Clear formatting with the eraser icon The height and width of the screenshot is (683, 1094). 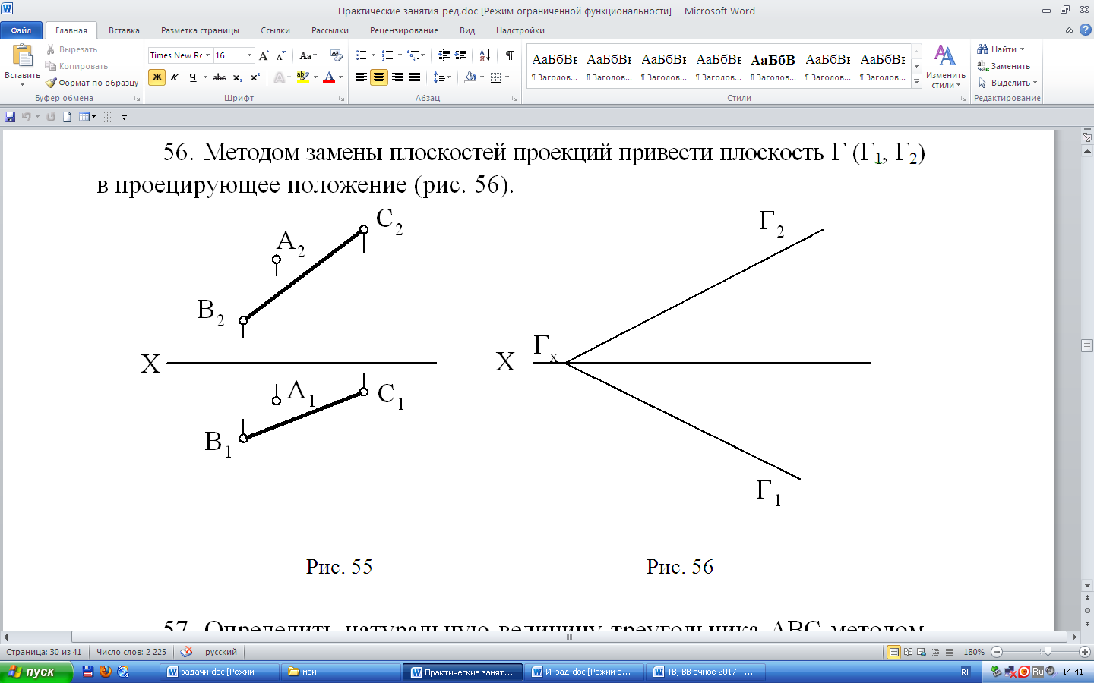point(337,55)
